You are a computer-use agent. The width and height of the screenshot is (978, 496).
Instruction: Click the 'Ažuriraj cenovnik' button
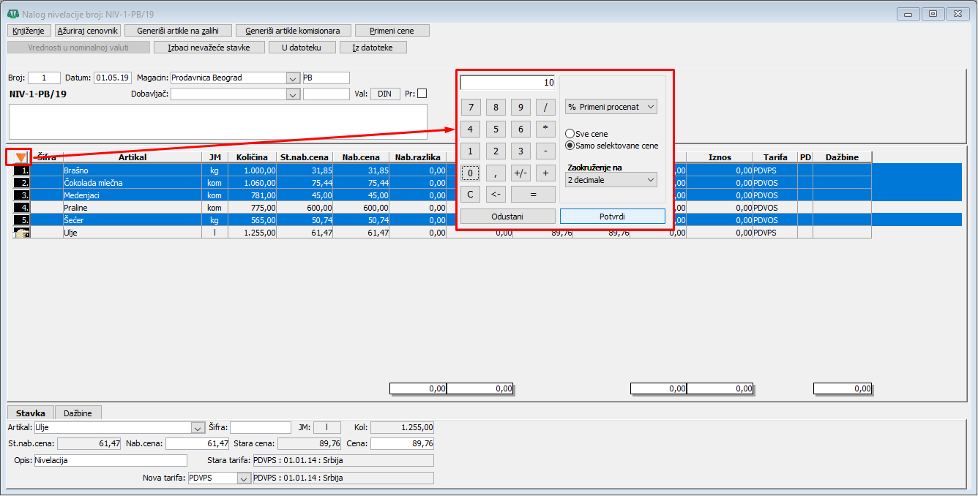tap(88, 31)
